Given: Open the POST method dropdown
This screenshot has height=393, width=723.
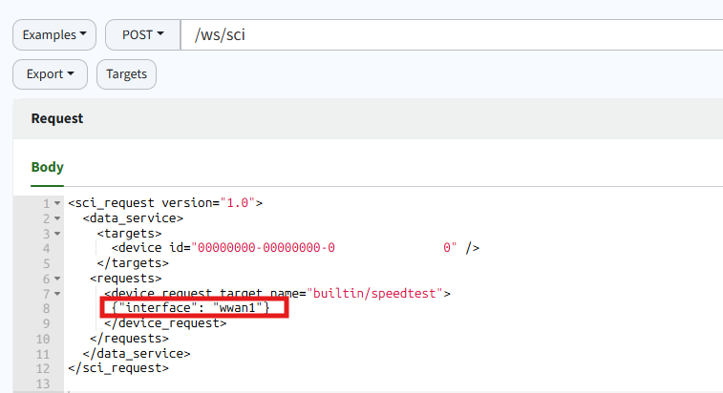Looking at the screenshot, I should tap(142, 35).
